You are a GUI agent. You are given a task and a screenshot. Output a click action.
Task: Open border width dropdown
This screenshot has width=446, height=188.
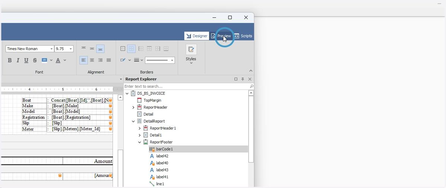[138, 60]
